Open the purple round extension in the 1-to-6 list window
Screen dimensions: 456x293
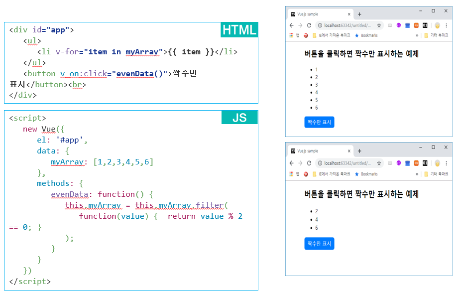[x=399, y=25]
